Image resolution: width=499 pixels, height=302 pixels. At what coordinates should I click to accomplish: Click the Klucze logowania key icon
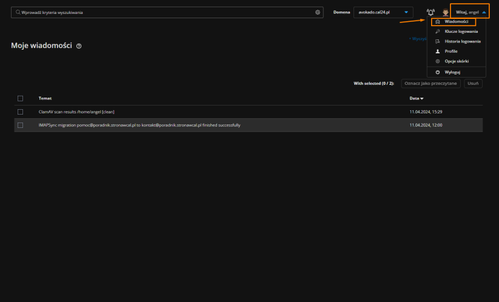[438, 32]
